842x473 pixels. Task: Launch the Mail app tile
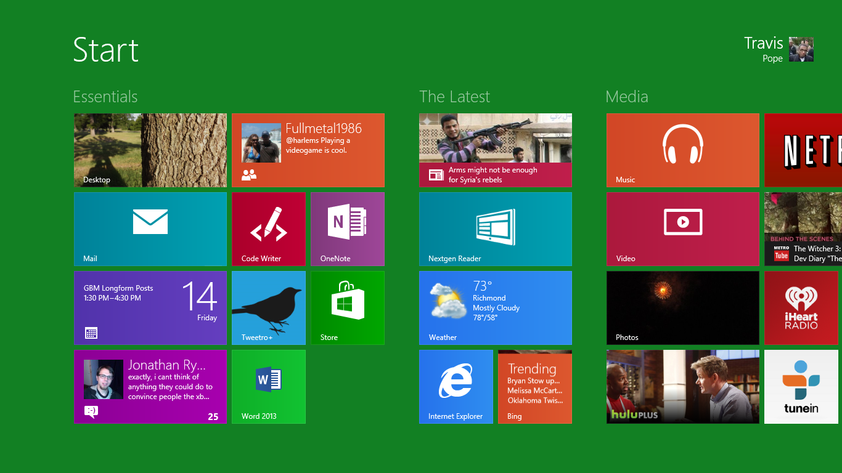[x=150, y=229]
